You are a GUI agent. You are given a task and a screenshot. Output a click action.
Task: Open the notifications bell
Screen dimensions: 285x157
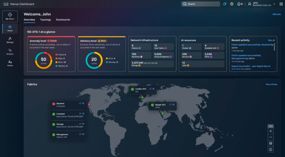pos(239,4)
